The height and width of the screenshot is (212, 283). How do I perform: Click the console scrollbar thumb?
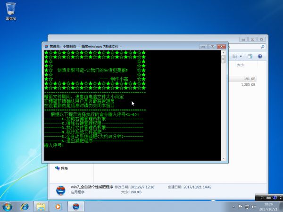click(224, 59)
